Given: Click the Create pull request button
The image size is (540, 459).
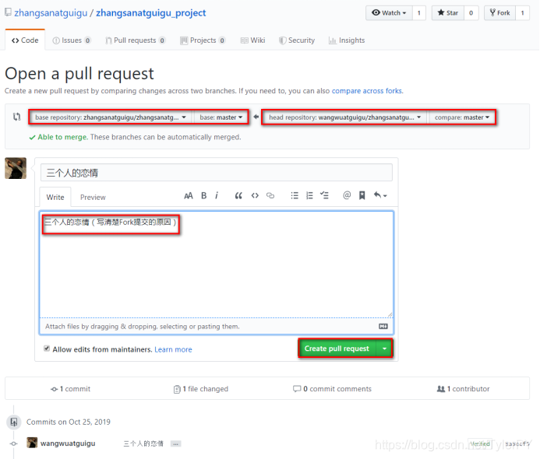Looking at the screenshot, I should click(x=337, y=349).
